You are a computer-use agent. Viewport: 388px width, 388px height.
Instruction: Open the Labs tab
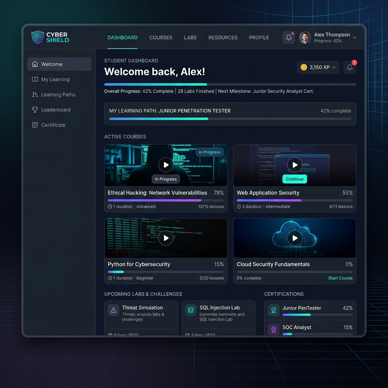[x=190, y=38]
